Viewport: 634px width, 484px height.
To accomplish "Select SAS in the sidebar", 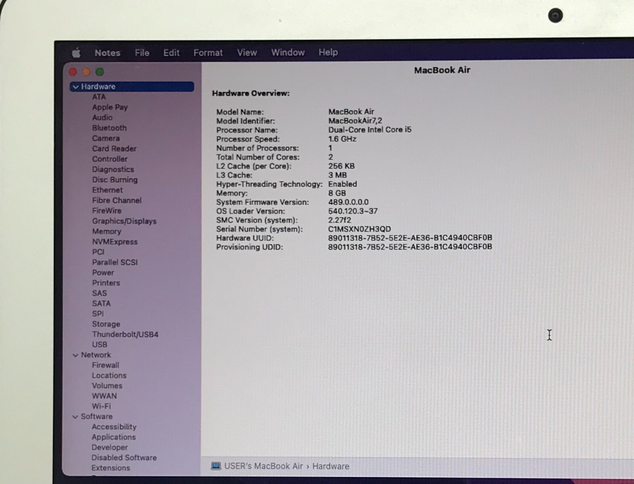I will pos(100,293).
